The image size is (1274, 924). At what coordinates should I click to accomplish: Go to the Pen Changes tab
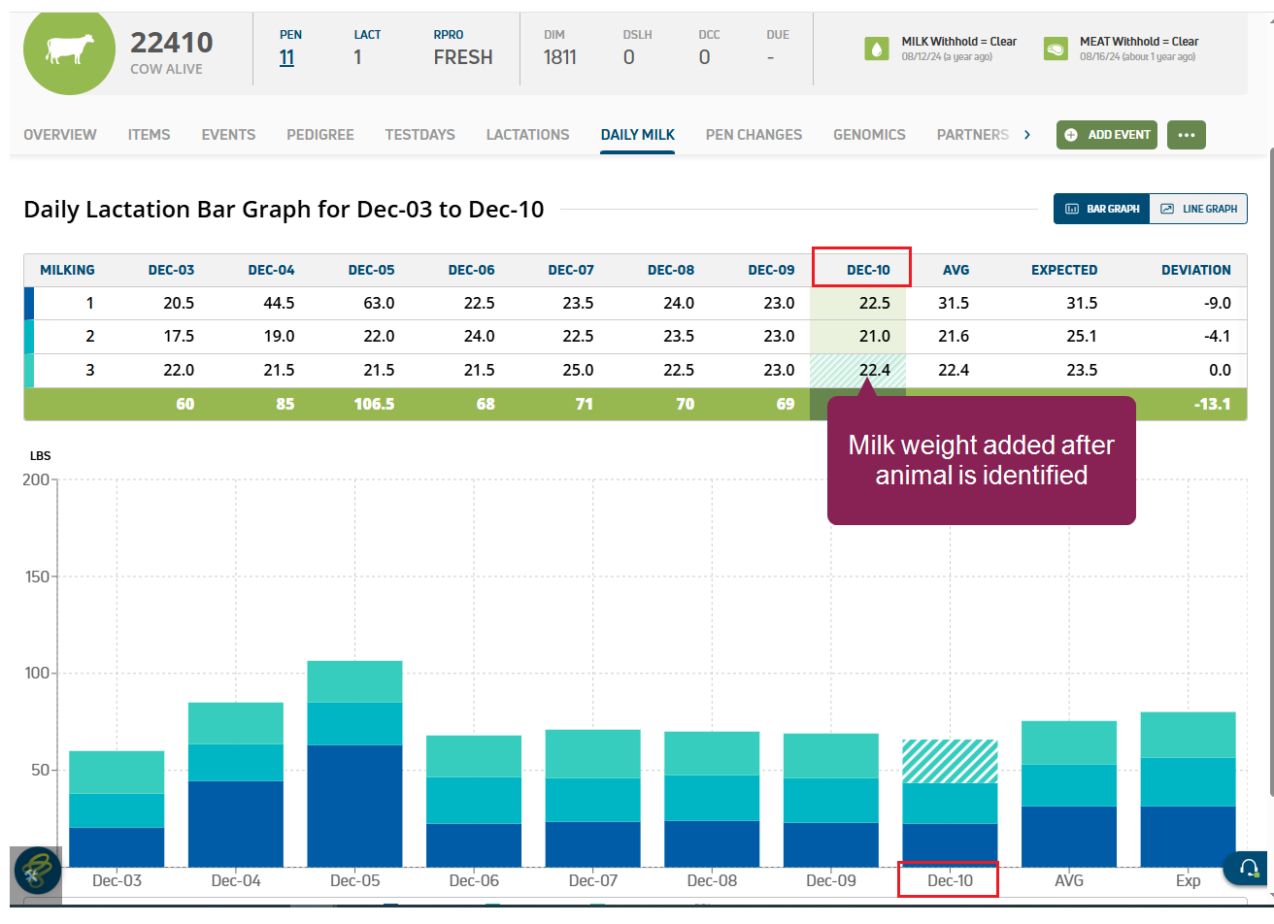coord(754,135)
